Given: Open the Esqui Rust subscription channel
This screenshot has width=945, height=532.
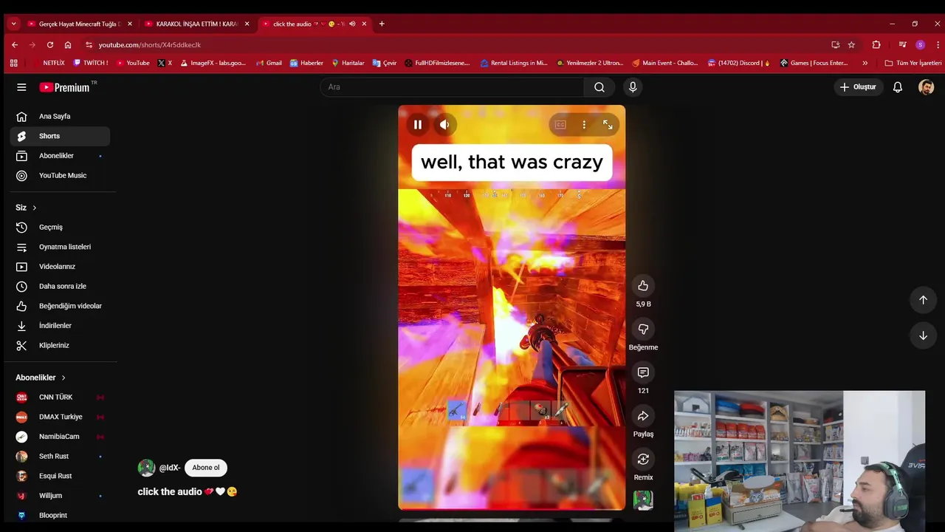Looking at the screenshot, I should [60, 476].
